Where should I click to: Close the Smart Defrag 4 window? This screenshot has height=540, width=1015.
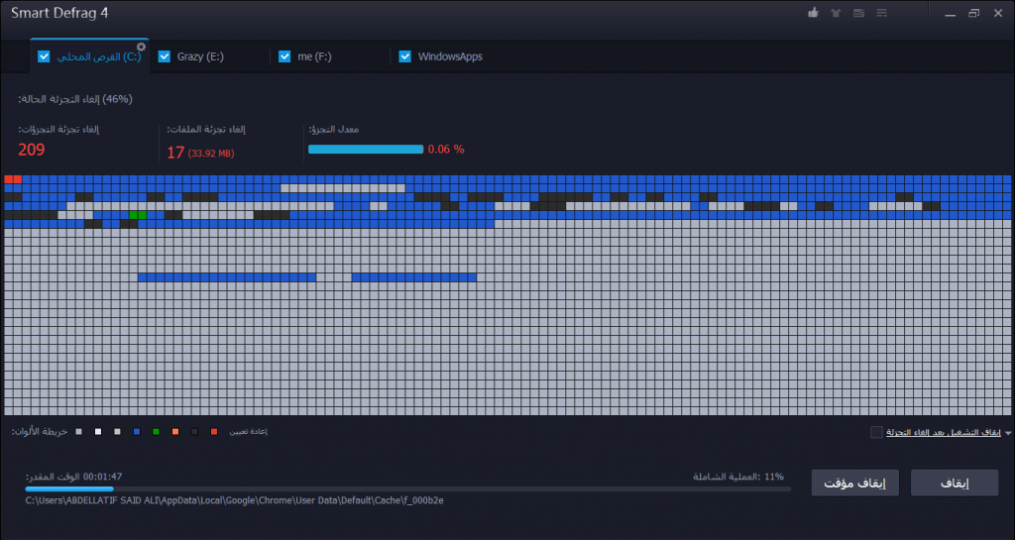point(997,13)
